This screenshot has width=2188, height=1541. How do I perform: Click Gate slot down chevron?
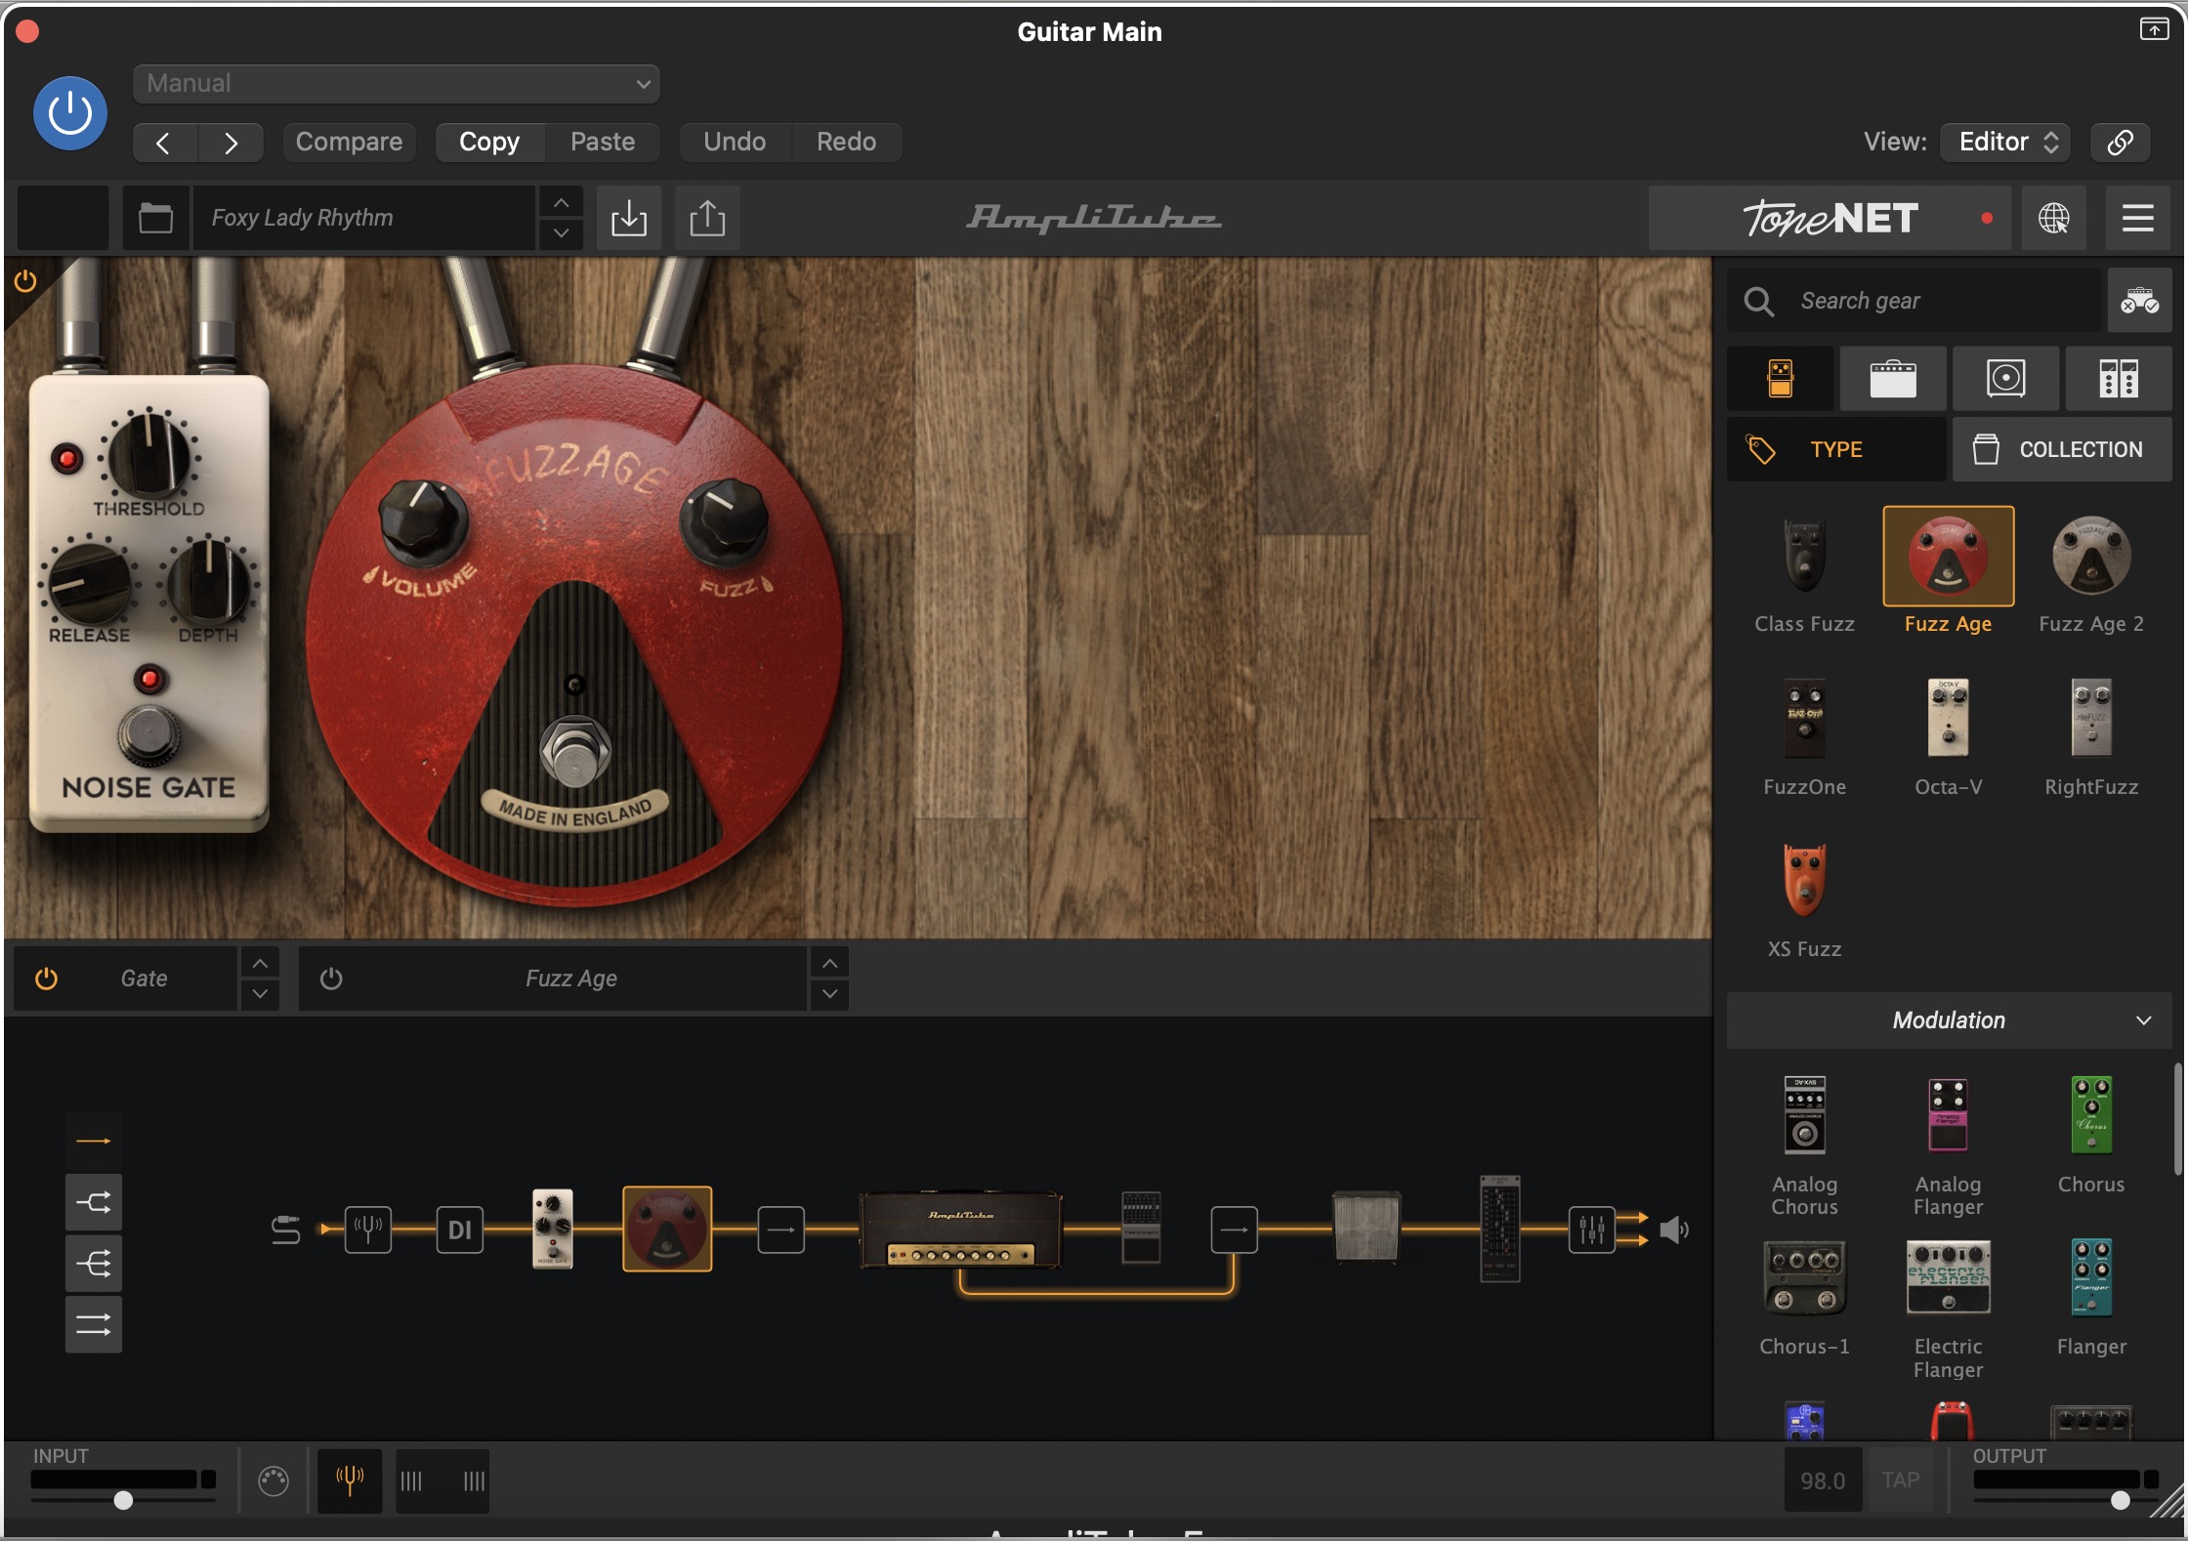[x=260, y=994]
